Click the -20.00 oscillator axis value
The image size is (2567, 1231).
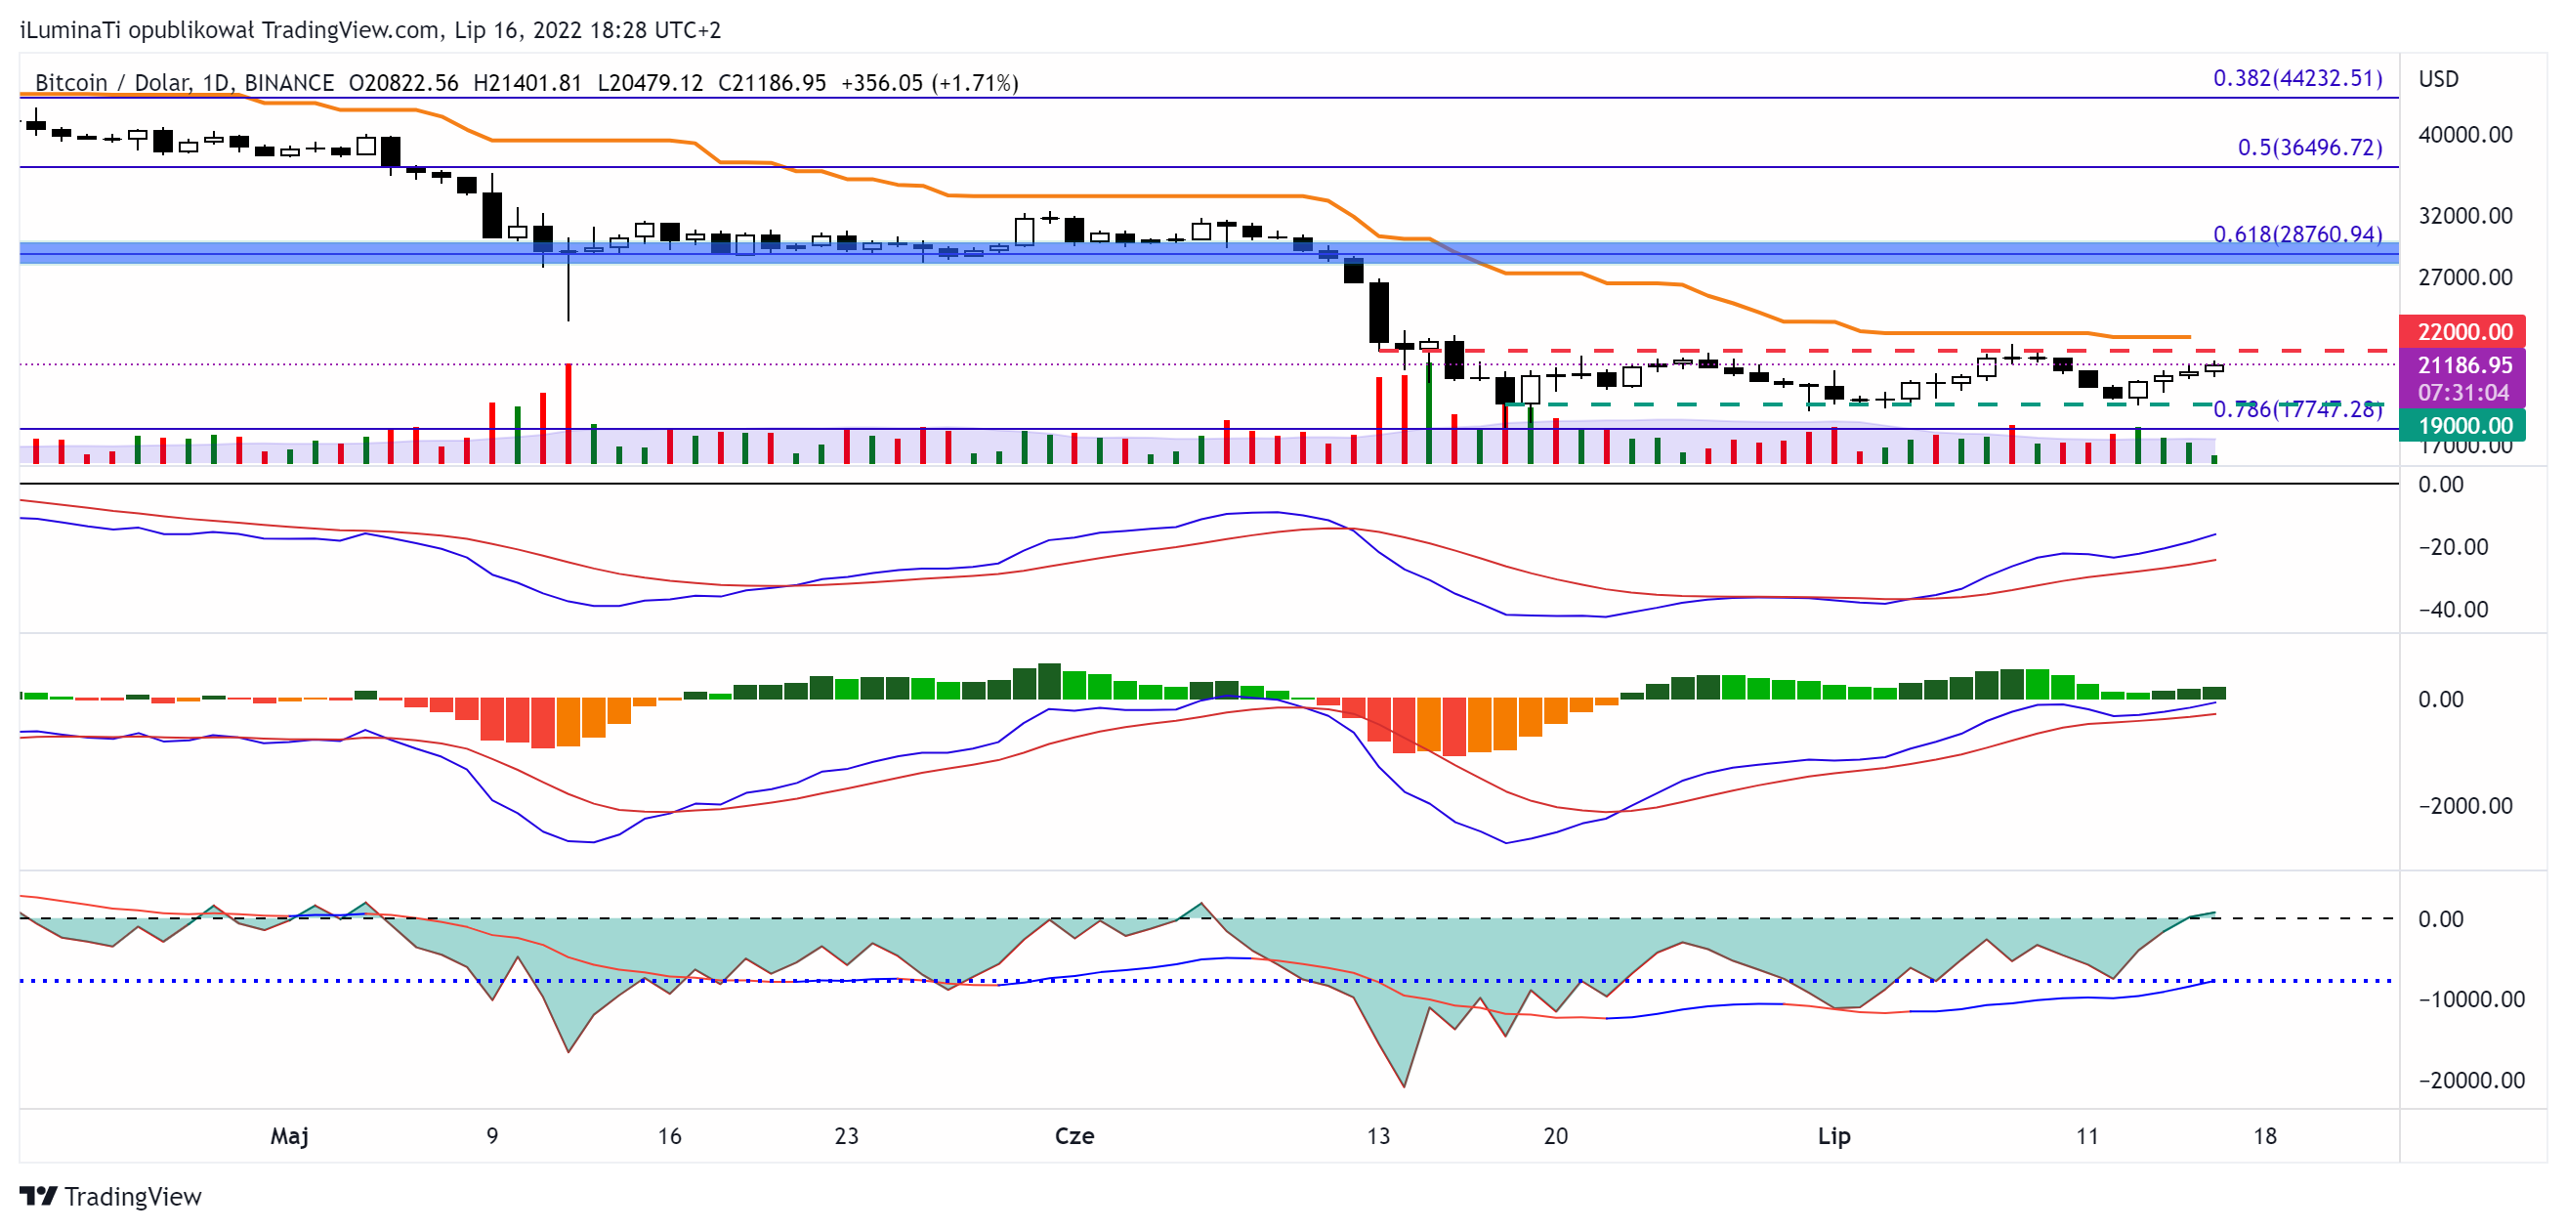coord(2453,547)
